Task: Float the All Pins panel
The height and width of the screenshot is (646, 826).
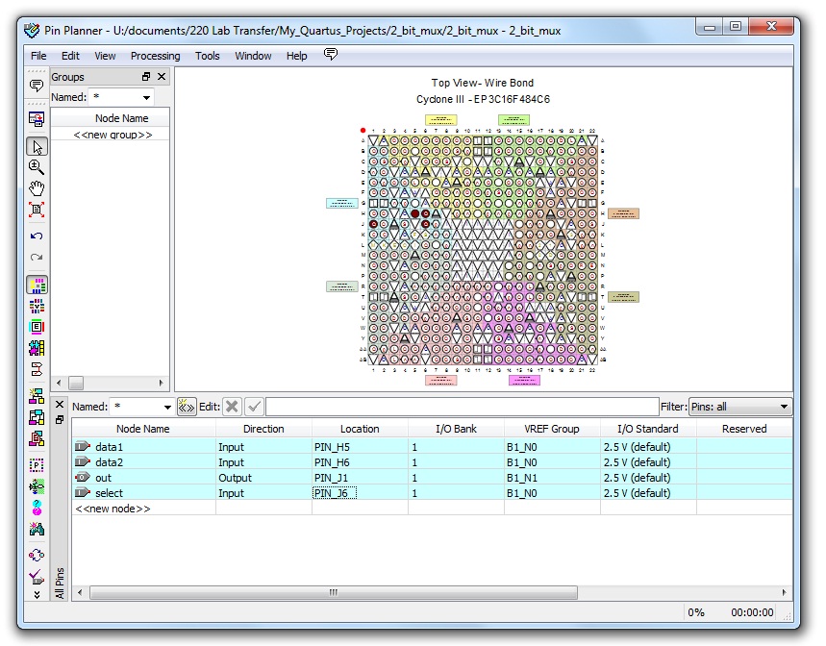Action: click(60, 419)
